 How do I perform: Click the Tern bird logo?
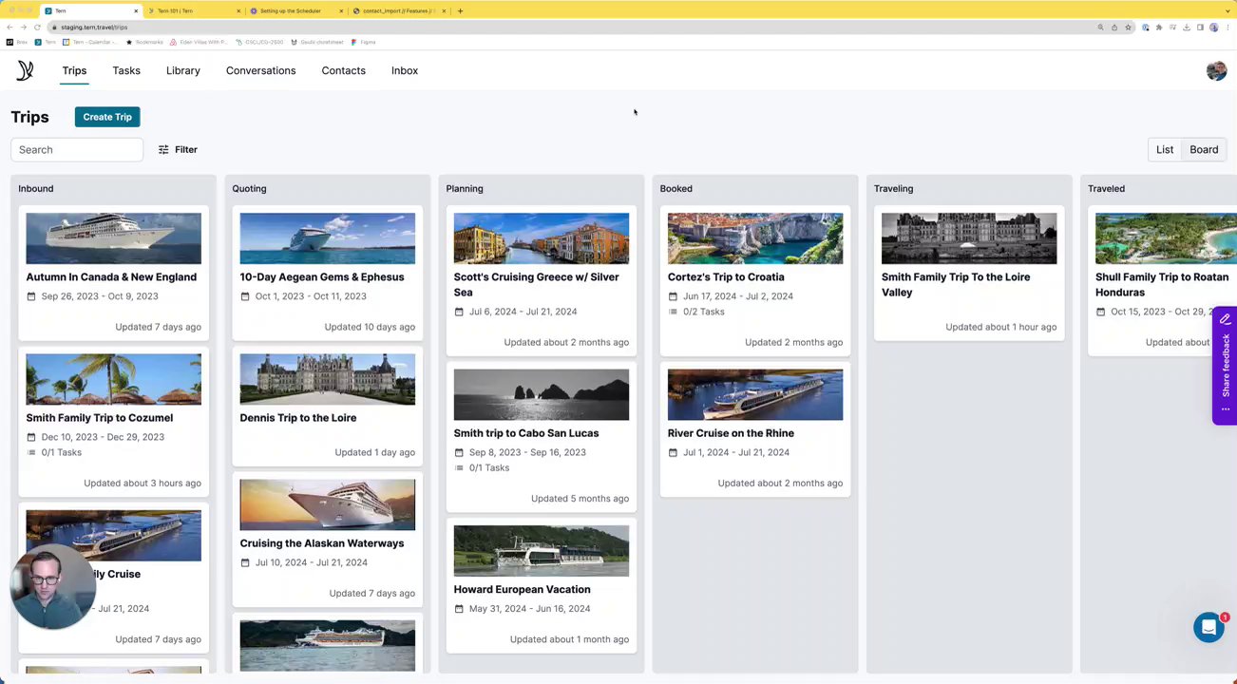point(25,70)
